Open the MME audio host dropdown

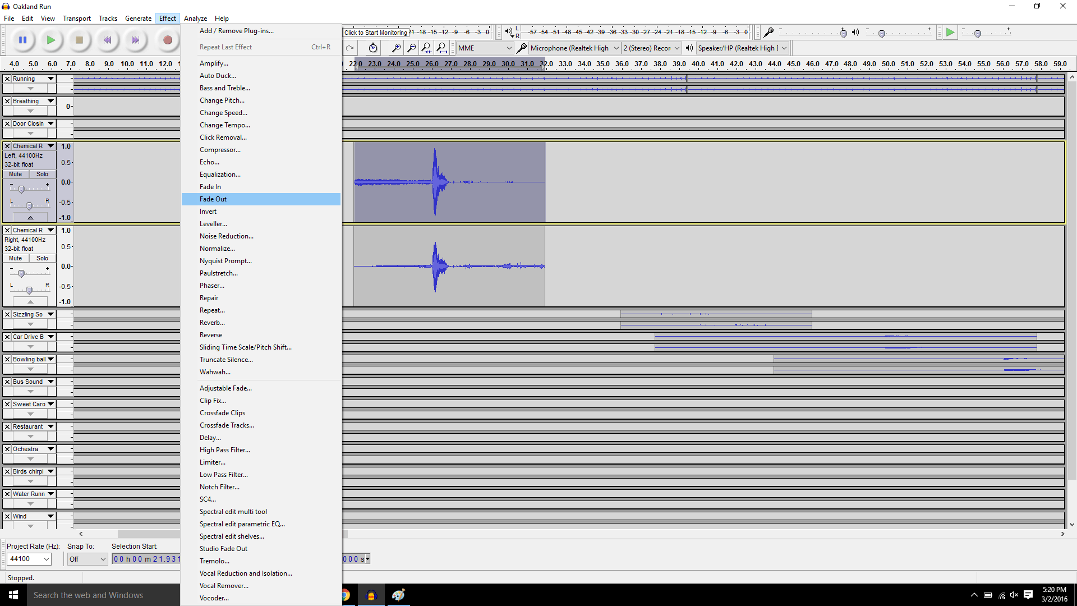485,48
